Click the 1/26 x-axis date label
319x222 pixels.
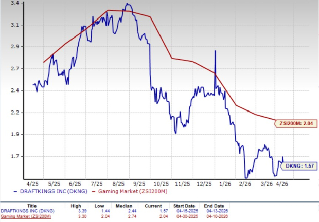tap(223, 183)
